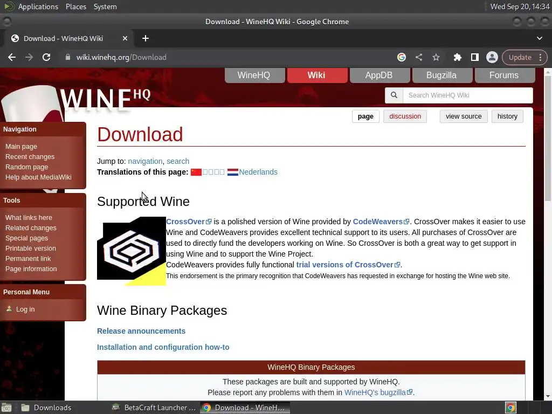Viewport: 552px width, 414px height.
Task: Open trial versions of CrossOver link
Action: pos(348,265)
